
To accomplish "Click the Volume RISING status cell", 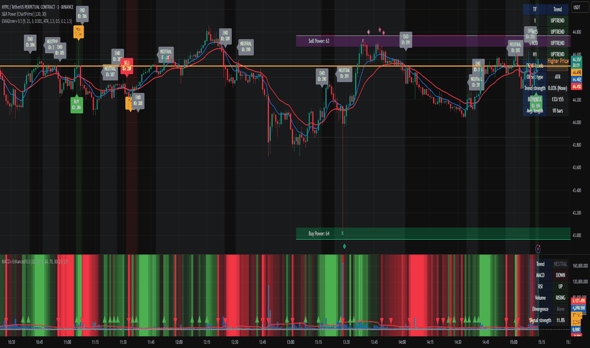I will 560,297.
